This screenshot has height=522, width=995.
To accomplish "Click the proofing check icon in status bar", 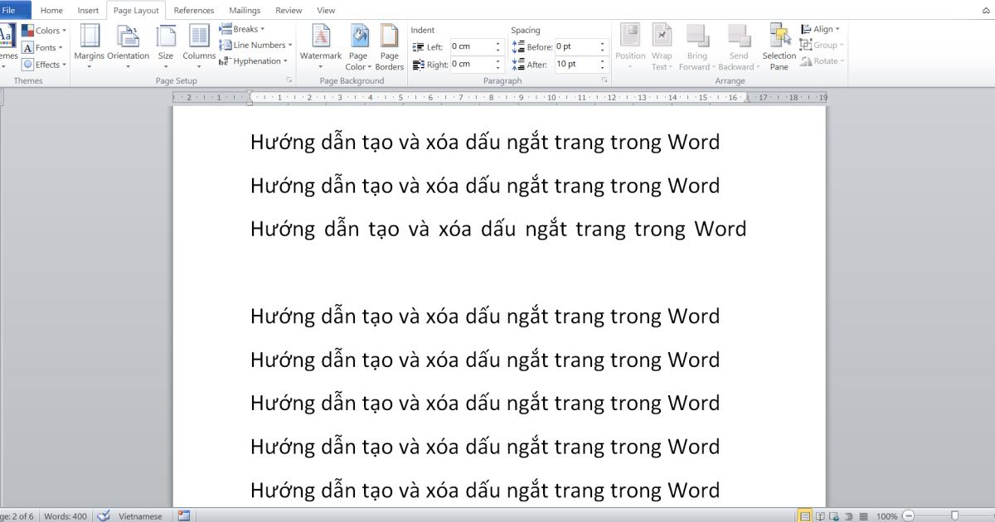I will point(104,516).
